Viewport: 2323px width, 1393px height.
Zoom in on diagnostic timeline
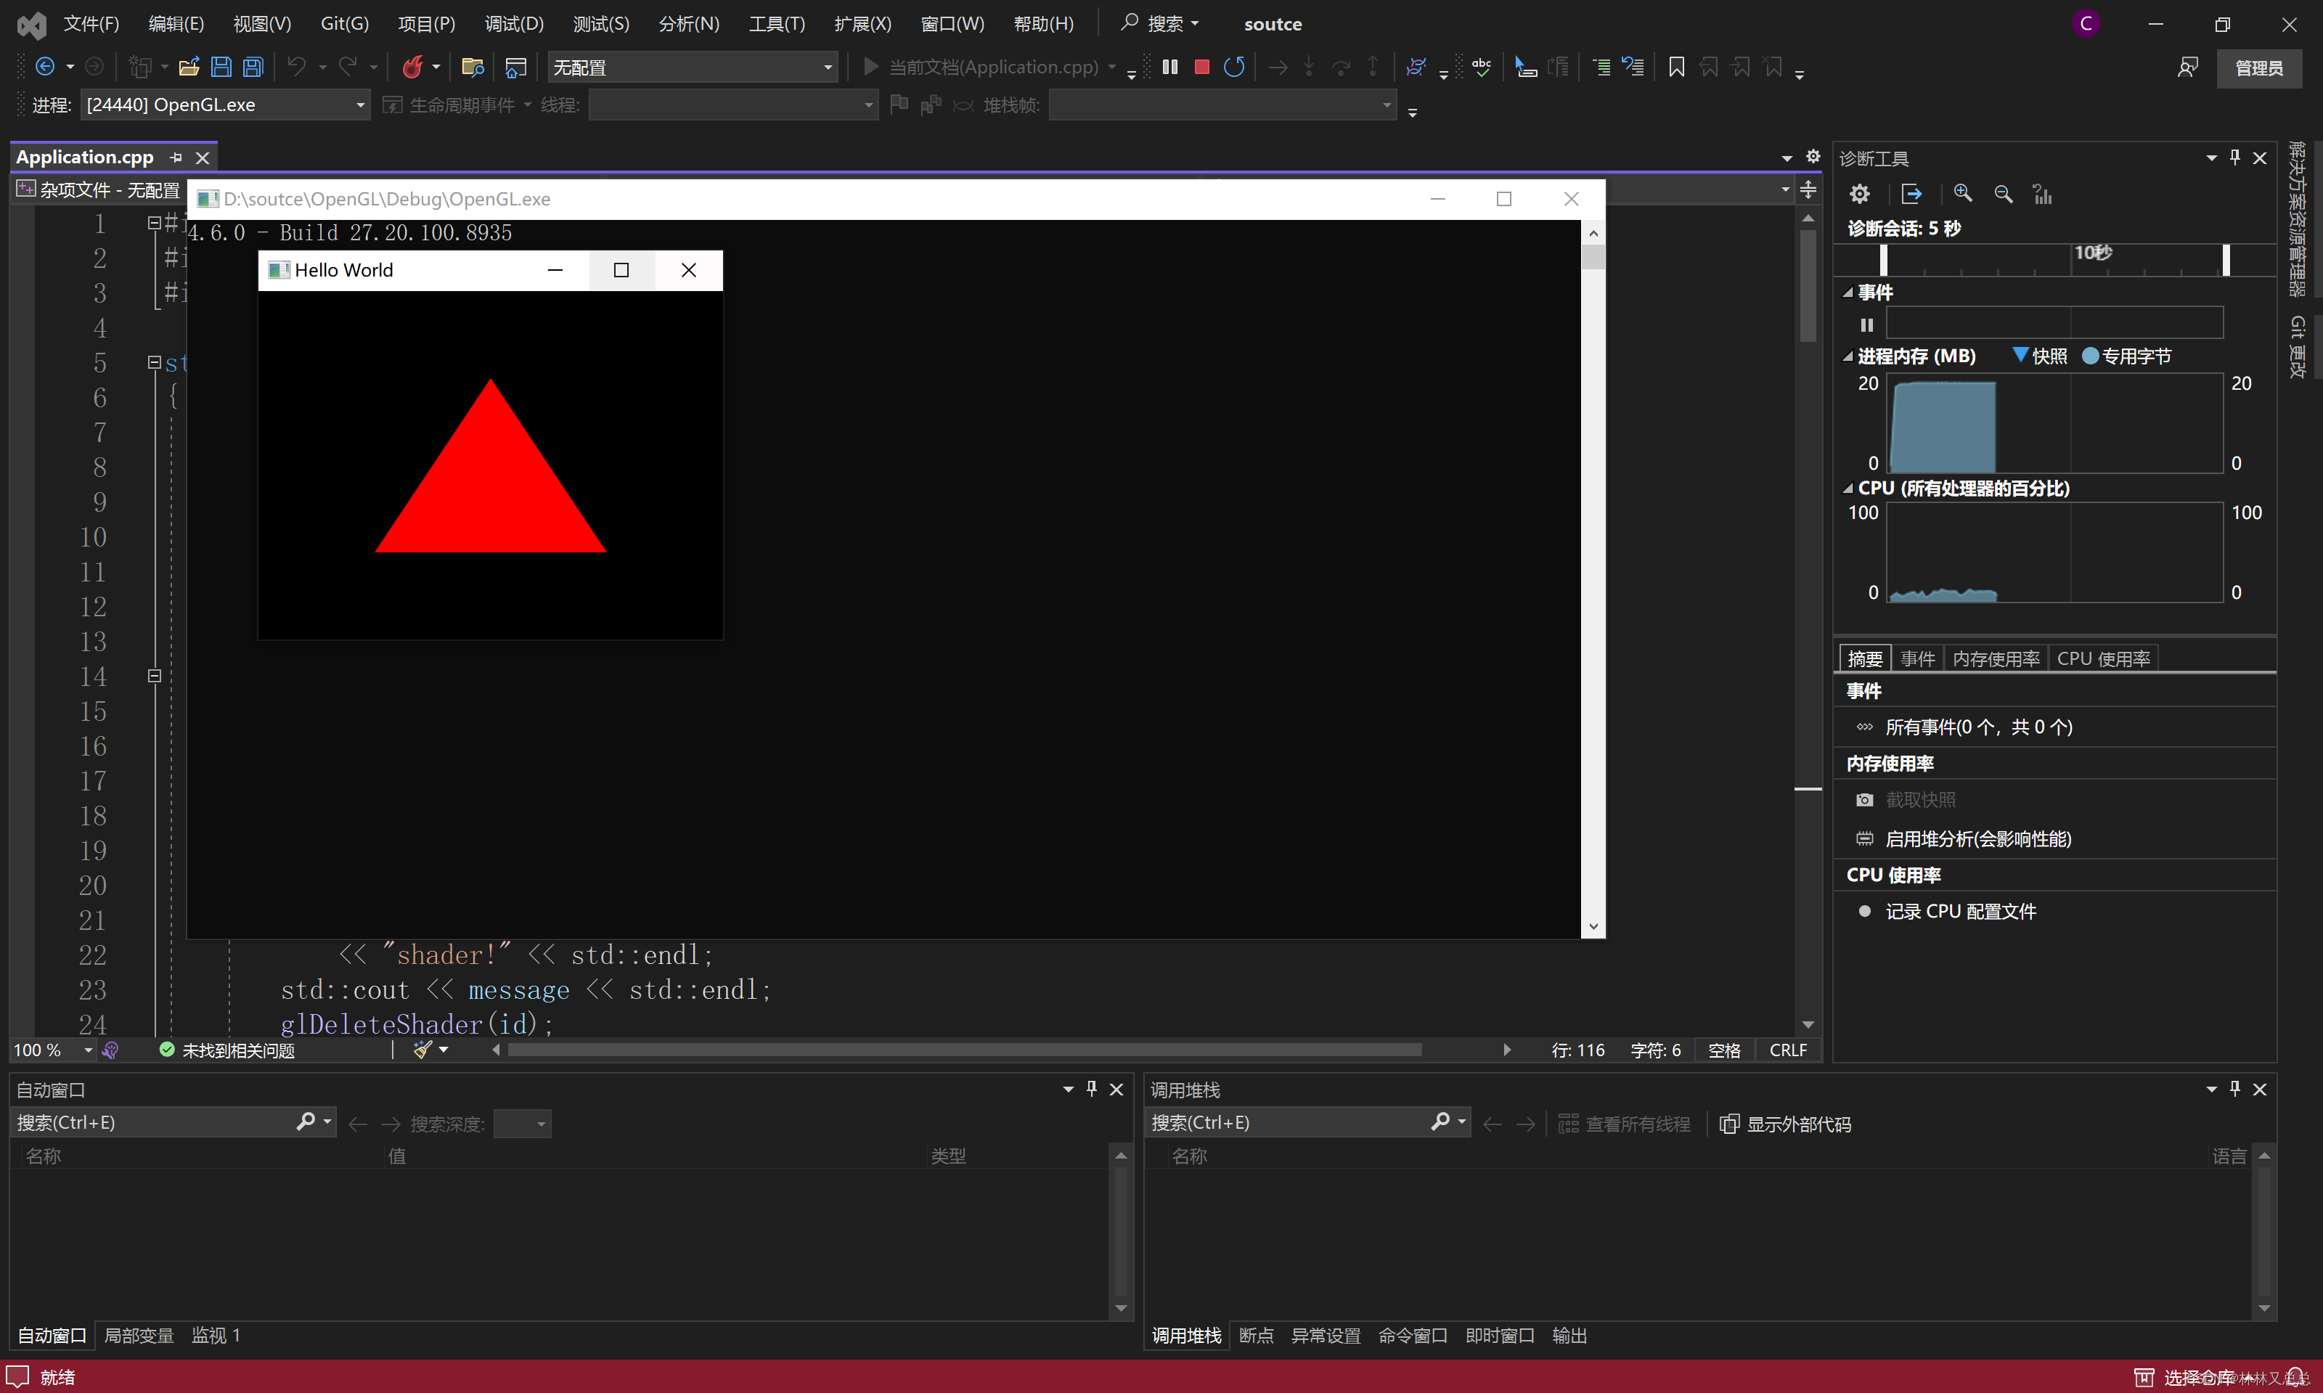pyautogui.click(x=1963, y=193)
